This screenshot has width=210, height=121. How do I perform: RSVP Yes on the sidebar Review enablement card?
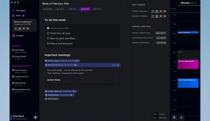click(x=16, y=28)
